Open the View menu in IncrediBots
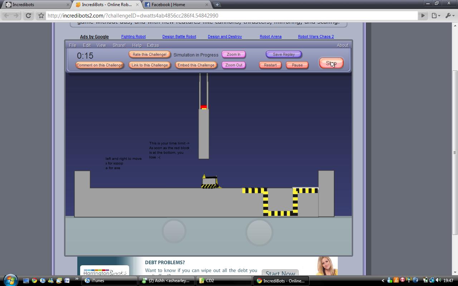The image size is (458, 286). (101, 45)
